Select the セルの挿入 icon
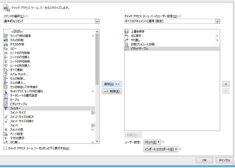This screenshot has height=168, width=235. click(6, 83)
